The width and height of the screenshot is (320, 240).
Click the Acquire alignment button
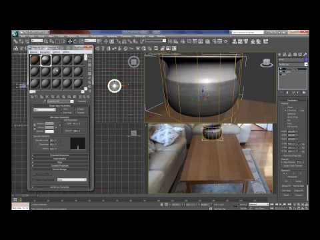pos(299,195)
